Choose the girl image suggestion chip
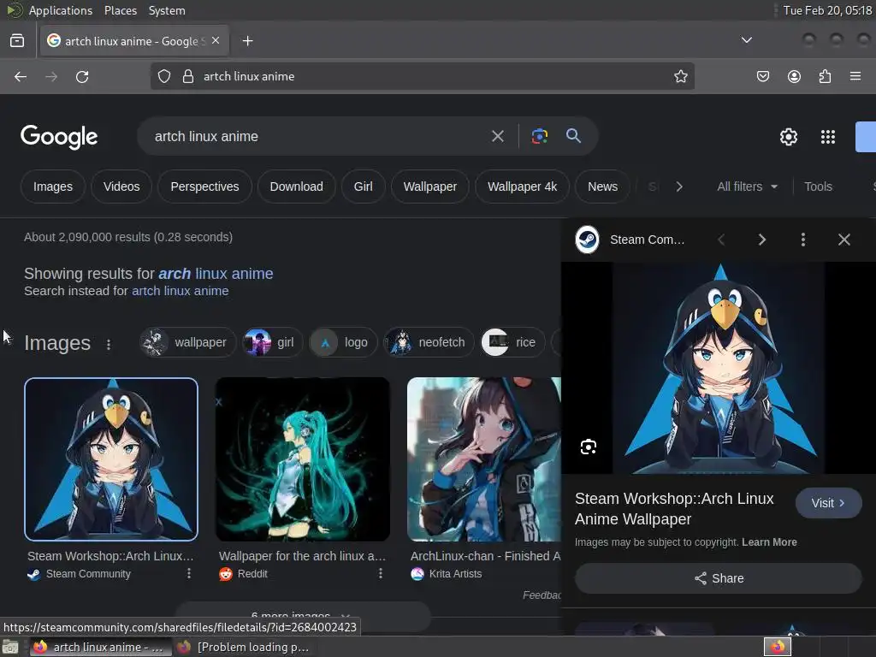 (273, 342)
